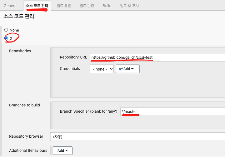Open the Credentials none dropdown
The height and width of the screenshot is (157, 225).
click(102, 69)
